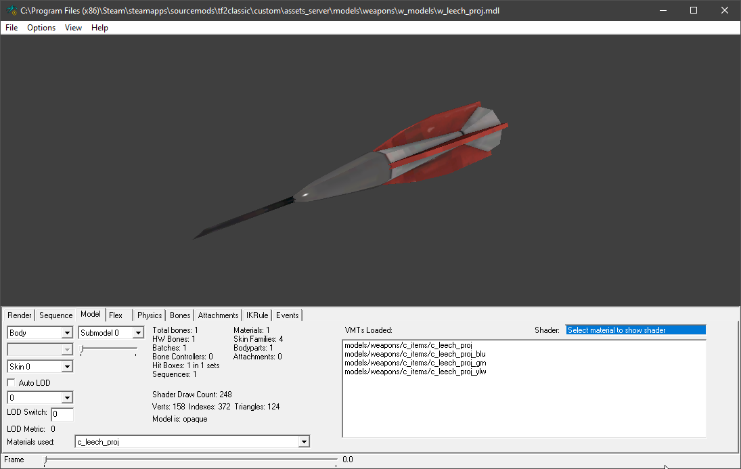Go to the Attachments tab

218,315
